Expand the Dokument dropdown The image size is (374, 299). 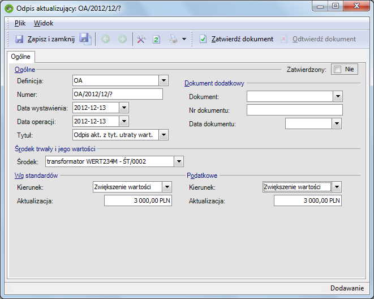pyautogui.click(x=338, y=96)
